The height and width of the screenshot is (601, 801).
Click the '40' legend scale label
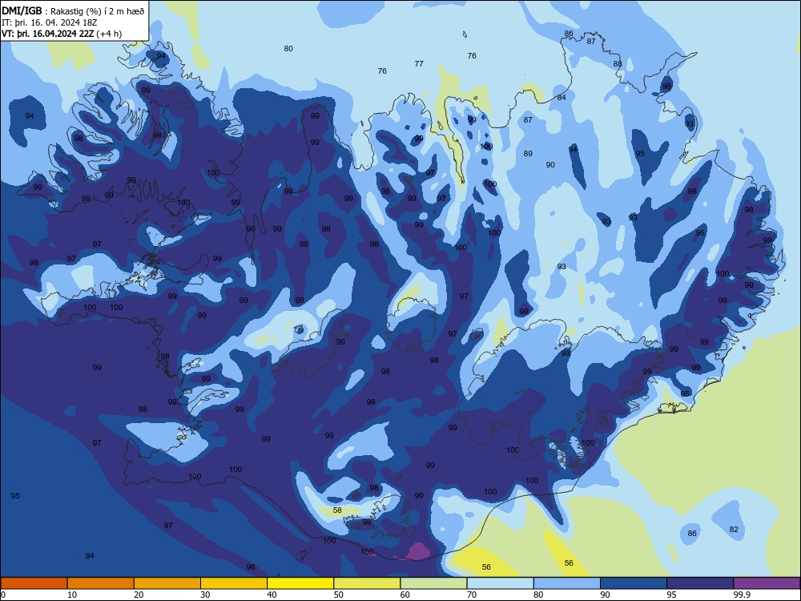click(x=272, y=595)
